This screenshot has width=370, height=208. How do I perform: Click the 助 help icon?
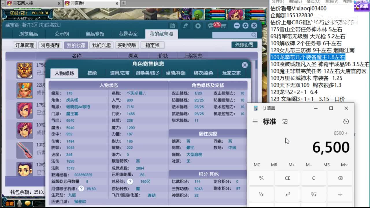coord(173,26)
